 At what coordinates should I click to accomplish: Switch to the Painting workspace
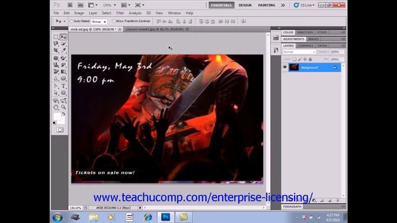coord(267,5)
